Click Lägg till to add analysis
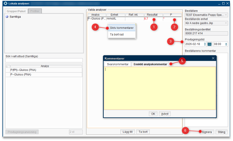The height and width of the screenshot is (141, 233). (x=128, y=132)
